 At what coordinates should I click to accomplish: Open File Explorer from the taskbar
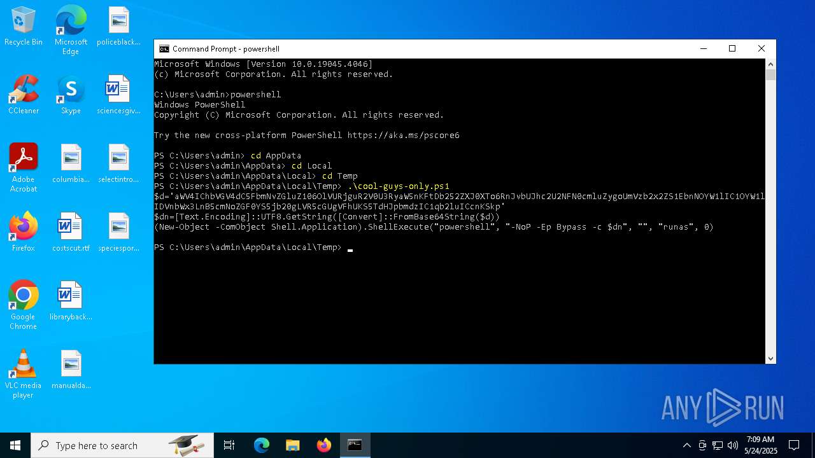click(x=292, y=445)
